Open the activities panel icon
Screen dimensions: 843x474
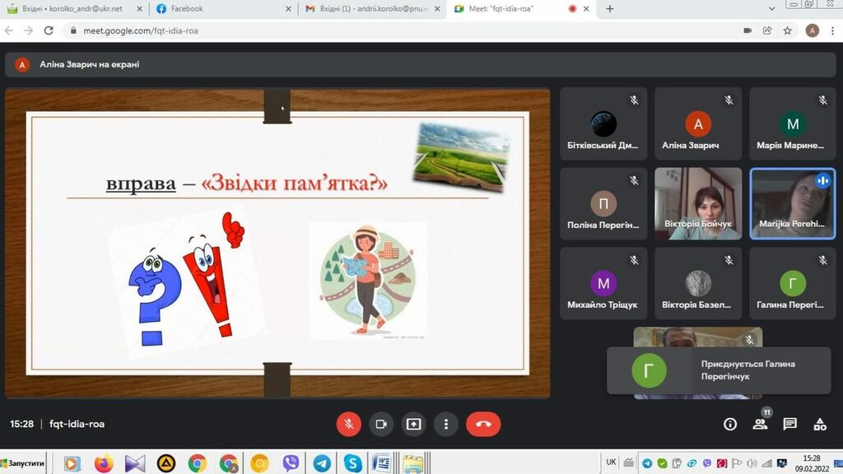[820, 424]
